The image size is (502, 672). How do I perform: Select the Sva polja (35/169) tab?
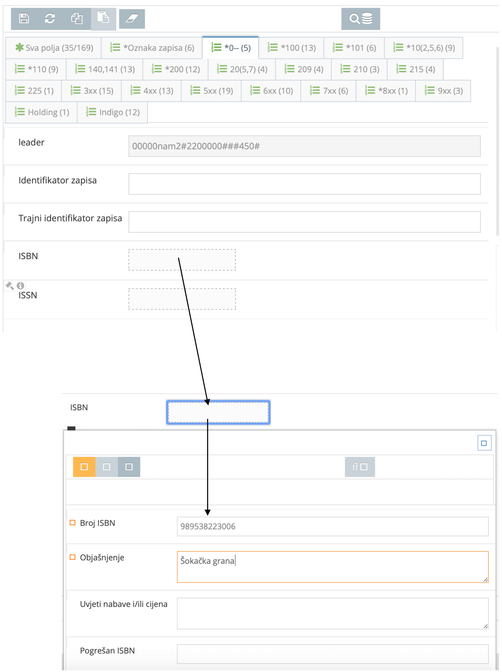point(54,48)
